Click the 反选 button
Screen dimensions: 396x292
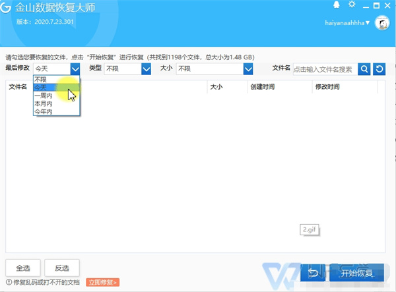(62, 268)
